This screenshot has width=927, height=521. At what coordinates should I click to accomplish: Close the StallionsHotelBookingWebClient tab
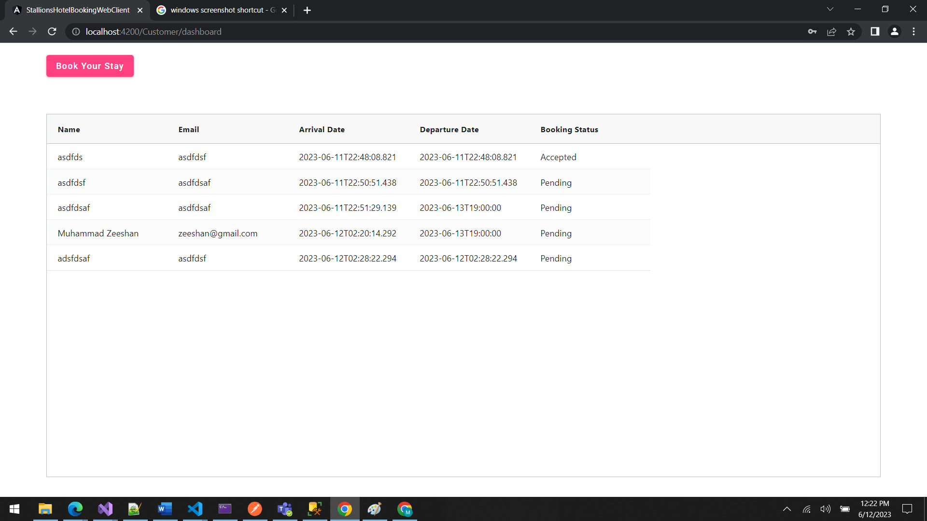(x=140, y=10)
